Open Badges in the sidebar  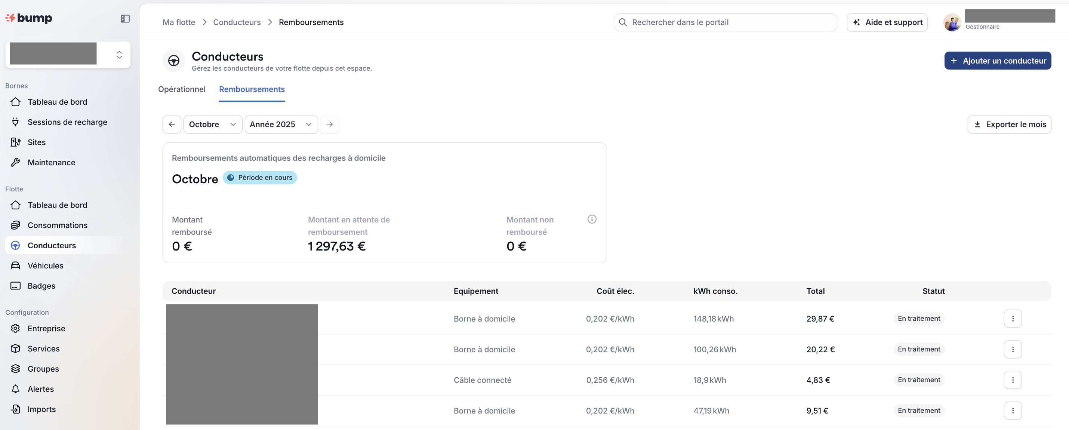pos(41,286)
